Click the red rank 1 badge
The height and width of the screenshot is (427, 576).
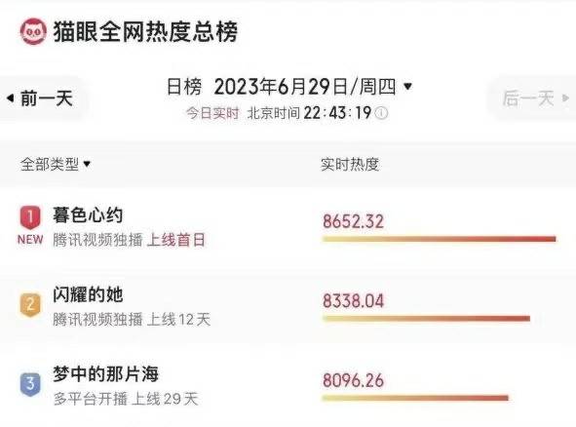[30, 217]
